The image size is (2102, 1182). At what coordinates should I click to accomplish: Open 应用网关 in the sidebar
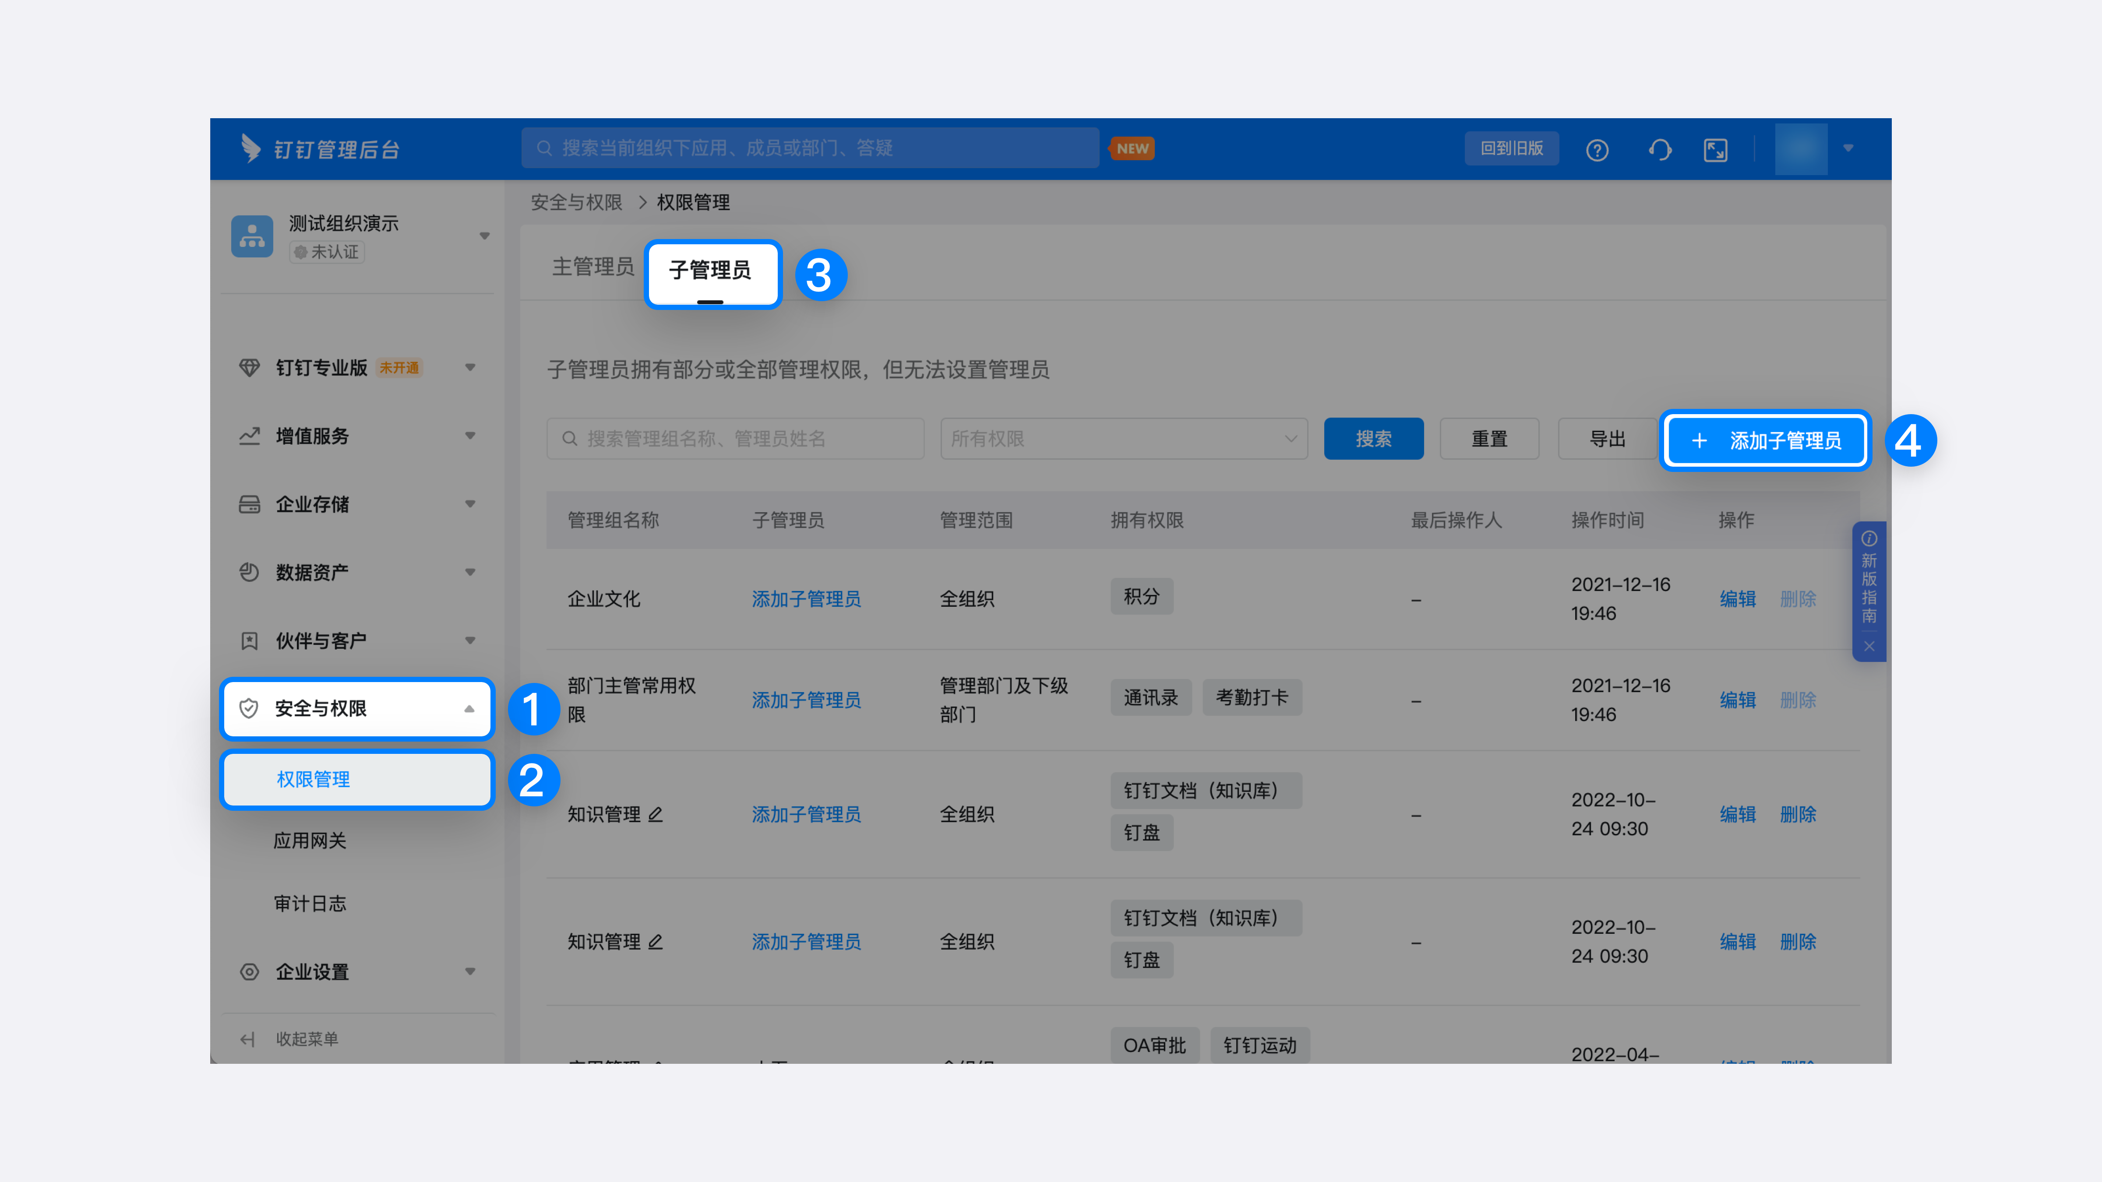point(310,840)
